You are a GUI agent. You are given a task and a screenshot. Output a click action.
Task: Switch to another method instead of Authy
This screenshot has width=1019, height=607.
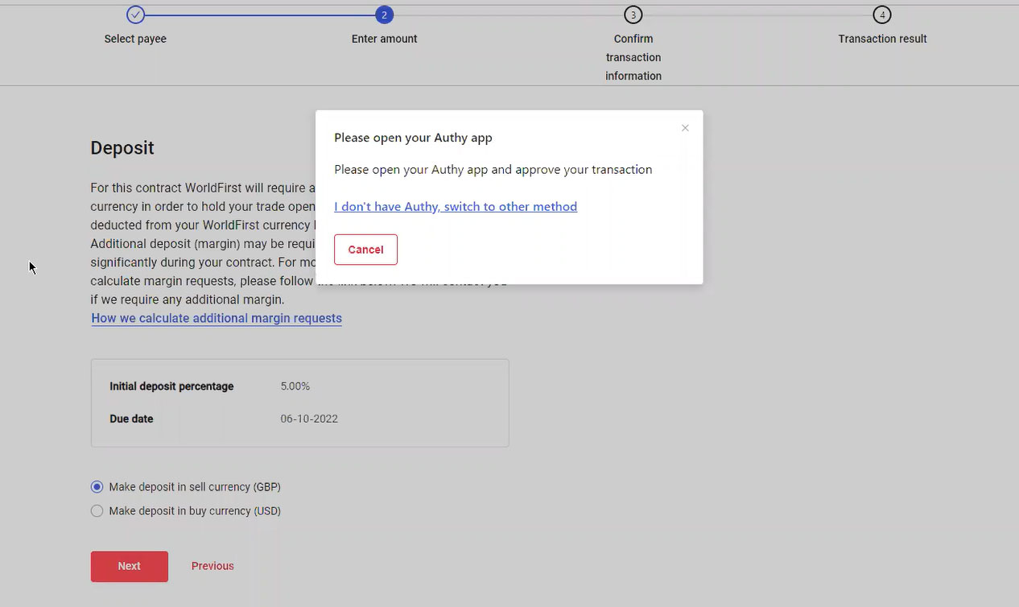click(456, 207)
